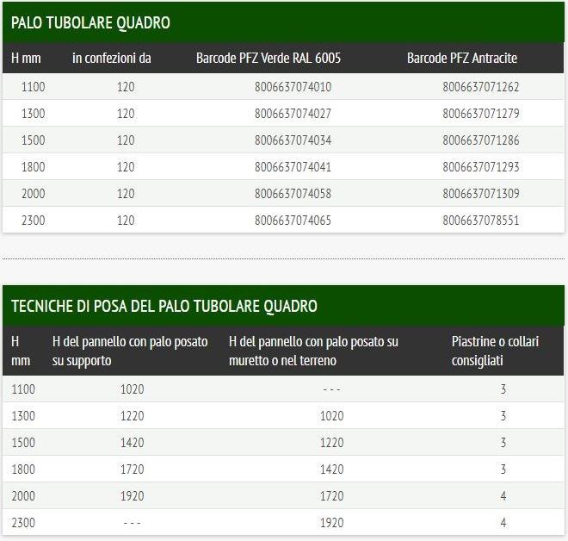Select barcode 8006637074010
Image resolution: width=568 pixels, height=541 pixels.
(x=293, y=87)
